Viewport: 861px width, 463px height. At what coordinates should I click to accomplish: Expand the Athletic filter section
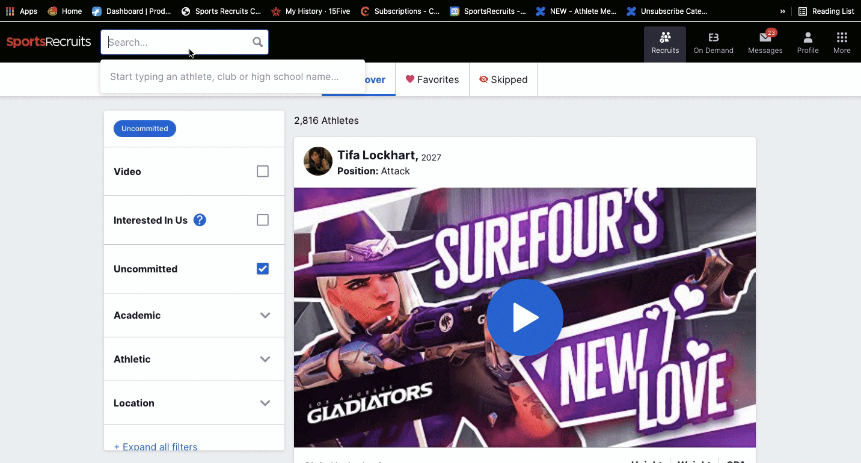pos(265,359)
